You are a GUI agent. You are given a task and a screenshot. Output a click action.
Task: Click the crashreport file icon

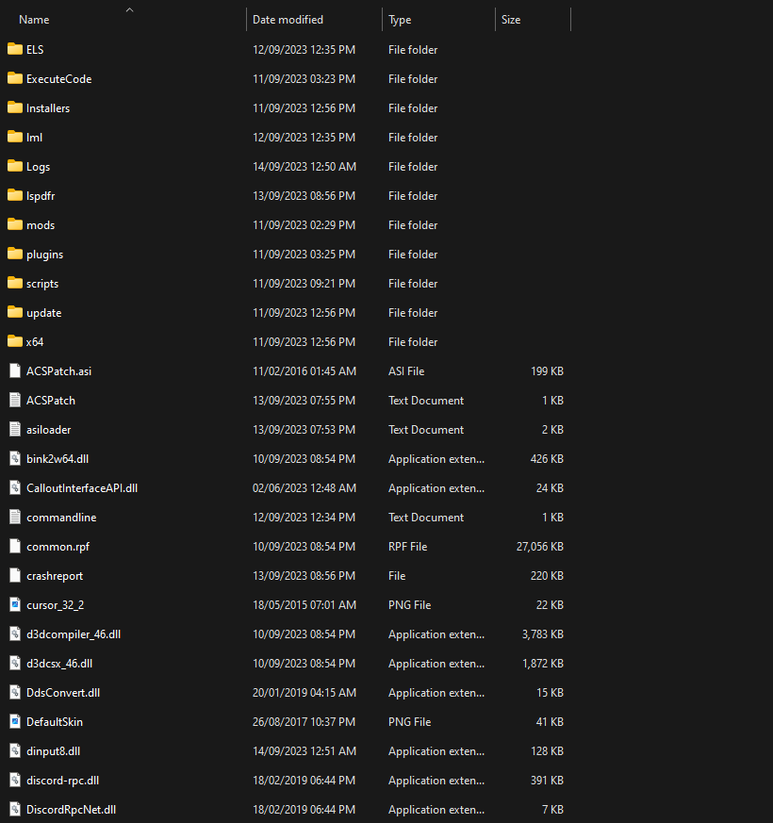pyautogui.click(x=15, y=575)
